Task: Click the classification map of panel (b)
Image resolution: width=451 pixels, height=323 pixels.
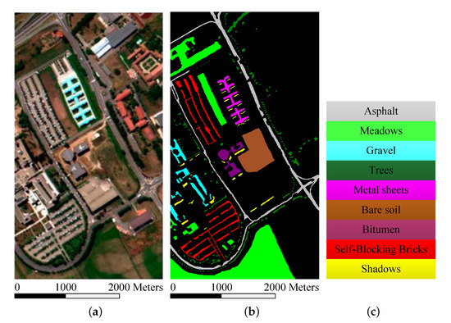Action: point(244,146)
